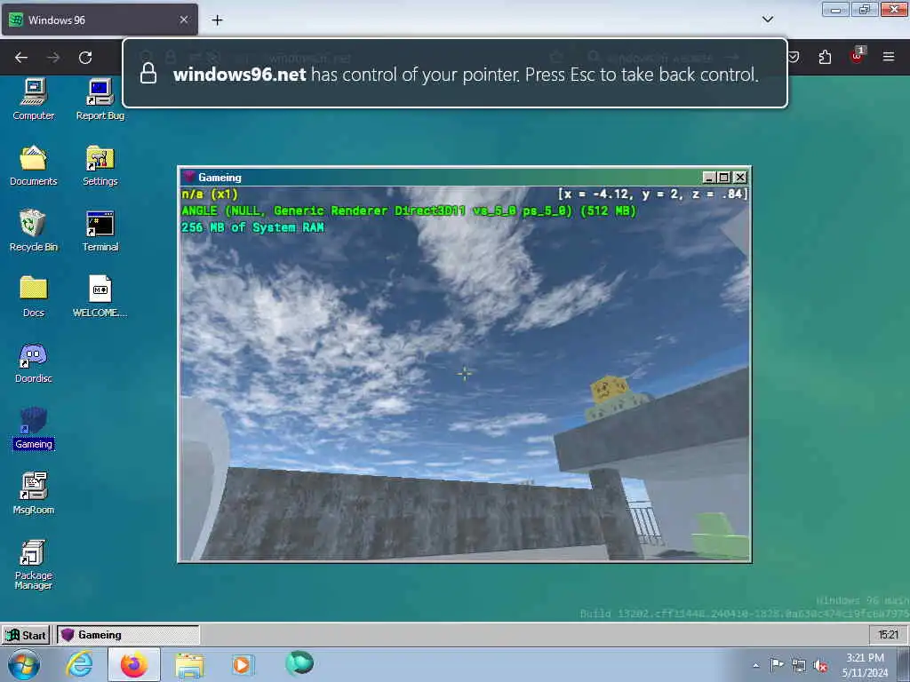
Task: Show hidden system tray icons
Action: coord(755,665)
